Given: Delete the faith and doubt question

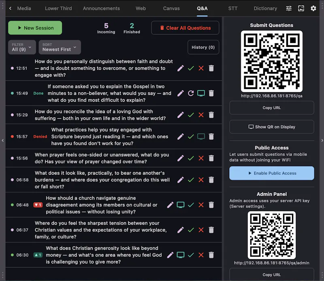Looking at the screenshot, I should pos(211,68).
